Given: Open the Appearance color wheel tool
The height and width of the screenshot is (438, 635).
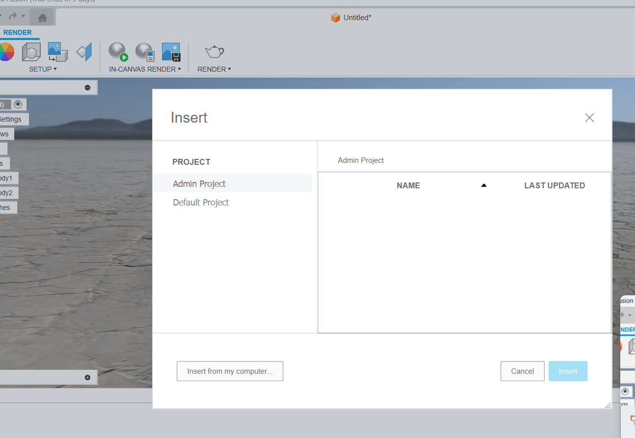Looking at the screenshot, I should click(x=6, y=52).
